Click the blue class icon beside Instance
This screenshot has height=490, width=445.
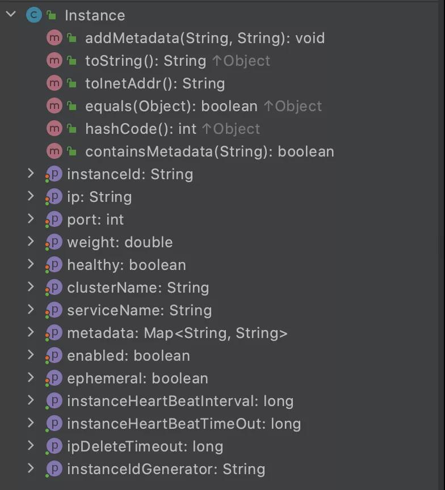point(34,15)
